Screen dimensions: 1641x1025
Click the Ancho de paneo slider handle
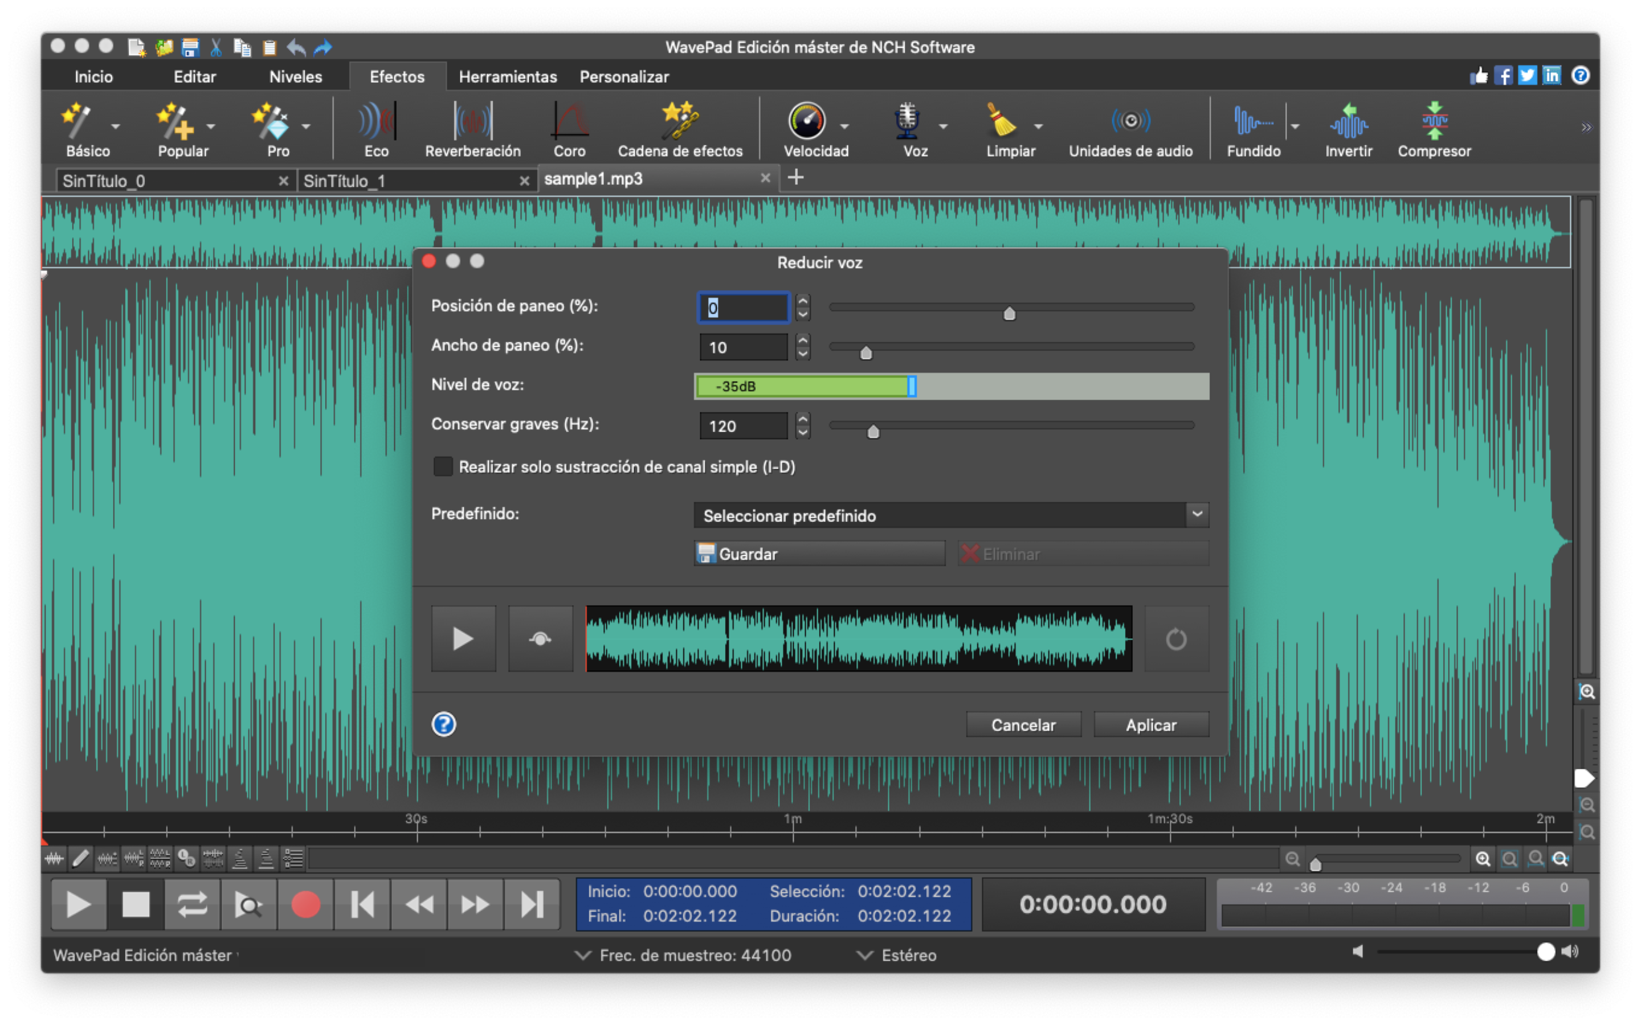866,352
